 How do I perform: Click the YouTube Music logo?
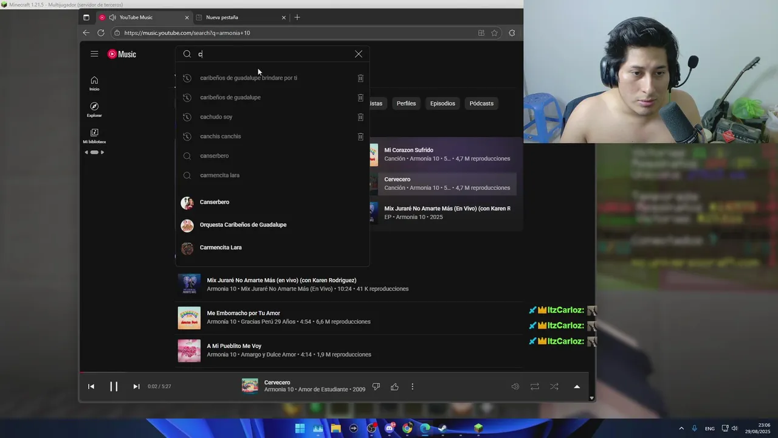click(122, 54)
